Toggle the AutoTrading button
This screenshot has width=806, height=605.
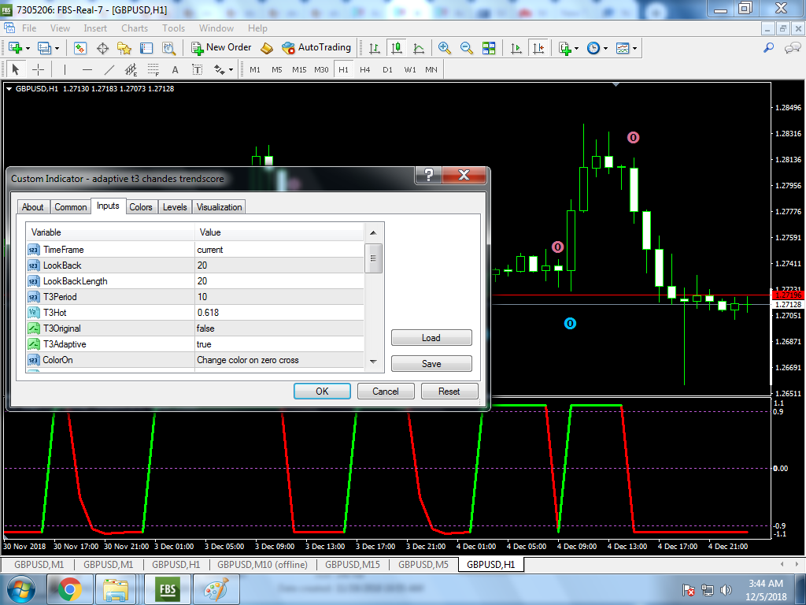pos(316,48)
